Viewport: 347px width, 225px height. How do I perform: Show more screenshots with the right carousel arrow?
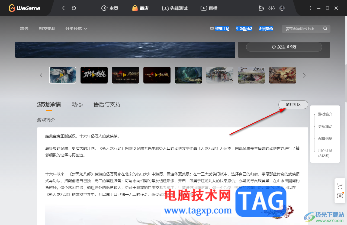pyautogui.click(x=304, y=75)
